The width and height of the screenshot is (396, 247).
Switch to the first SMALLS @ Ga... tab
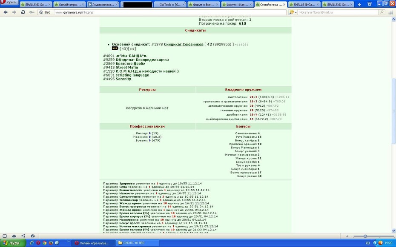[x=36, y=5]
